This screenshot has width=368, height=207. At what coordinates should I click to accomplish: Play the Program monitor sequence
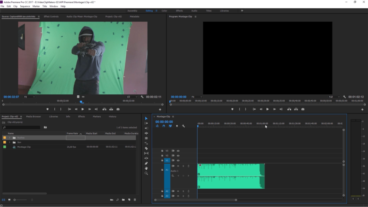tap(267, 109)
